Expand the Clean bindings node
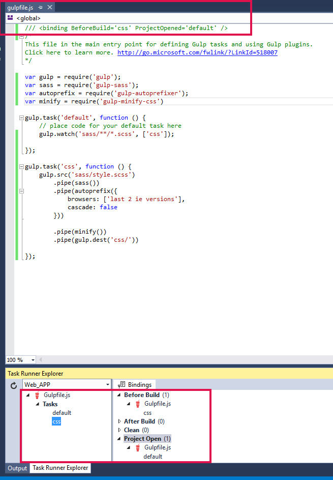This screenshot has height=480, width=333. coord(119,430)
